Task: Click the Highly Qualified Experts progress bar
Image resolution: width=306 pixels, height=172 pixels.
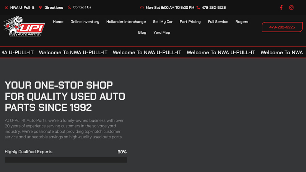Action: click(x=65, y=160)
